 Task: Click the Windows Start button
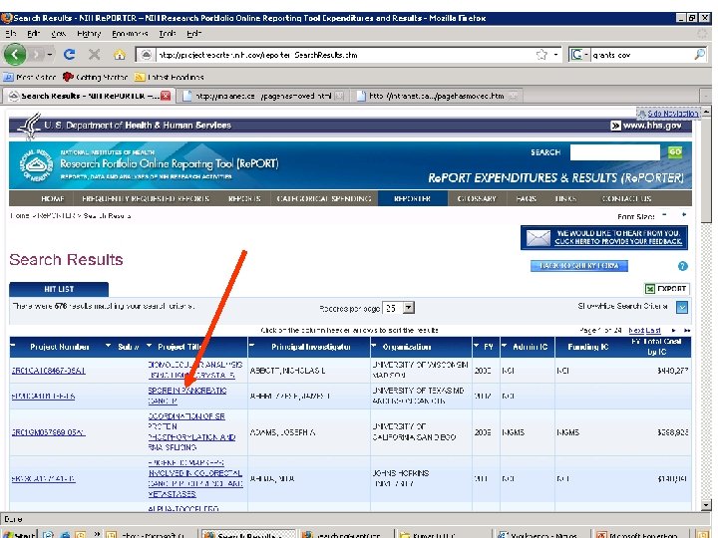pos(19,534)
